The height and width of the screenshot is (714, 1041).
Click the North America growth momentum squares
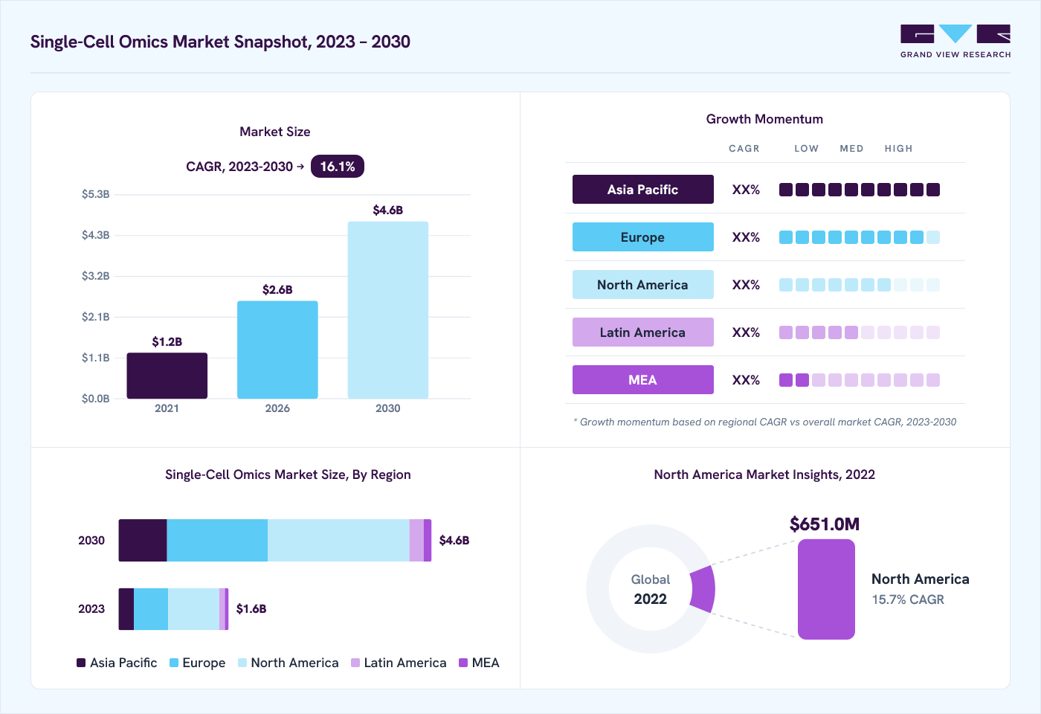pos(860,285)
